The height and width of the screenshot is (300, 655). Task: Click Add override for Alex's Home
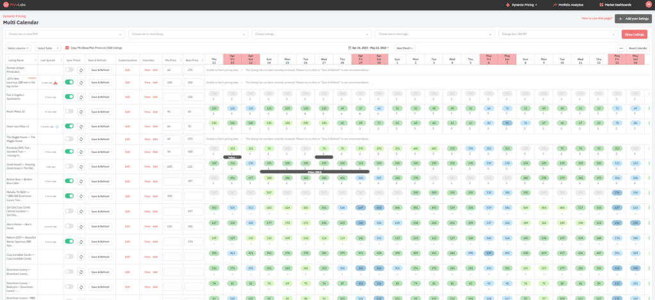155,226
